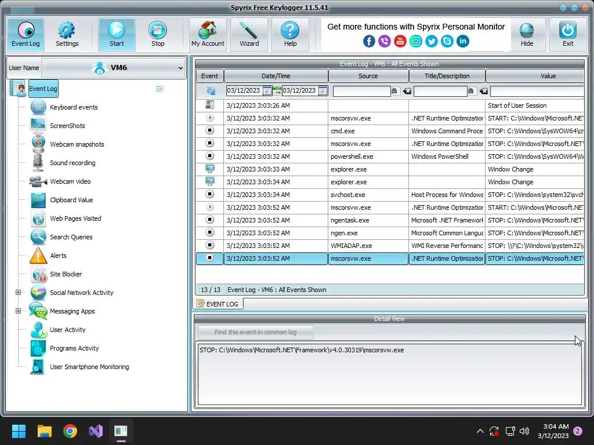Expand Messaging Apps node
Image resolution: width=594 pixels, height=445 pixels.
click(18, 311)
